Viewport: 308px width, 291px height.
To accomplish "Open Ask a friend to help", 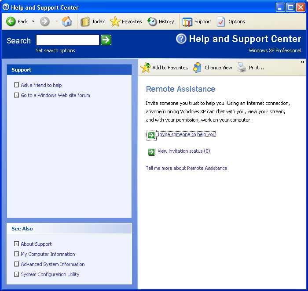I will [x=41, y=85].
